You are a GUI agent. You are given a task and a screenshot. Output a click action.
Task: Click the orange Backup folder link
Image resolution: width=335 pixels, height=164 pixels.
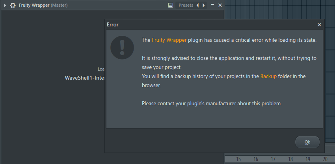(x=268, y=76)
